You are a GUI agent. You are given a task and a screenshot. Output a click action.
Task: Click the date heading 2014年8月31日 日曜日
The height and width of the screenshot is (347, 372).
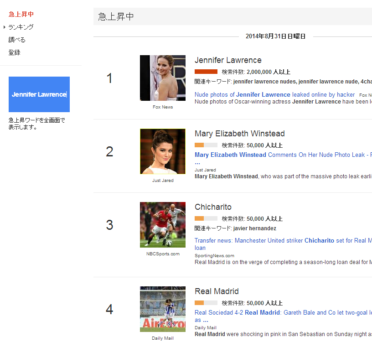click(x=275, y=36)
